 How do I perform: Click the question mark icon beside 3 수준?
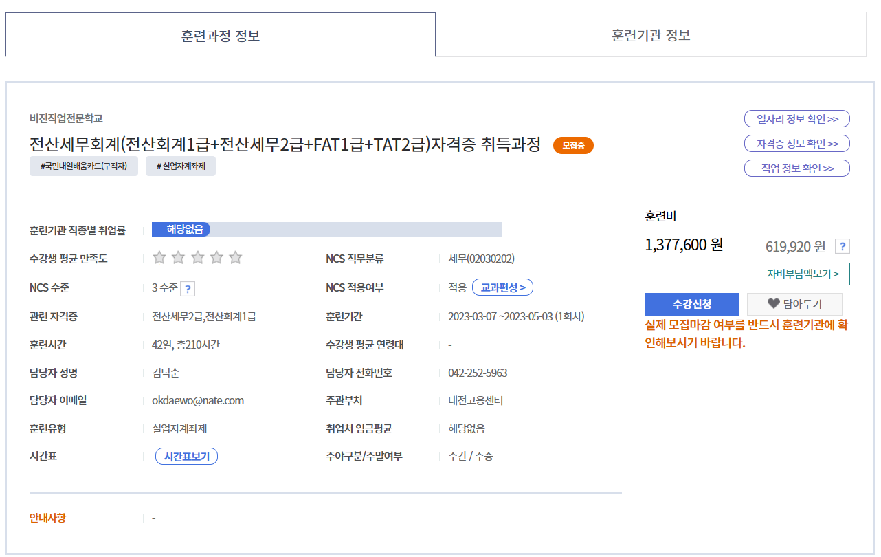pos(187,289)
